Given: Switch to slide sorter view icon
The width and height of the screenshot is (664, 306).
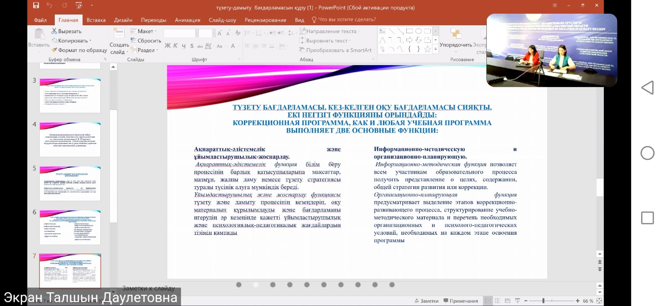Looking at the screenshot, I should point(498,301).
